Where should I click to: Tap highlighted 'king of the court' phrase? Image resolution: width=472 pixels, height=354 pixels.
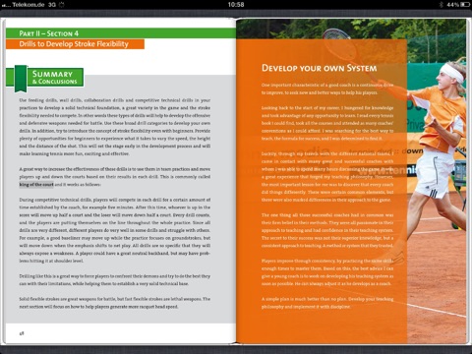click(36, 185)
